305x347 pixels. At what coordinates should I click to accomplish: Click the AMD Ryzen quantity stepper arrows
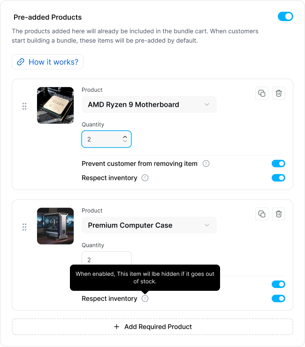(x=125, y=139)
